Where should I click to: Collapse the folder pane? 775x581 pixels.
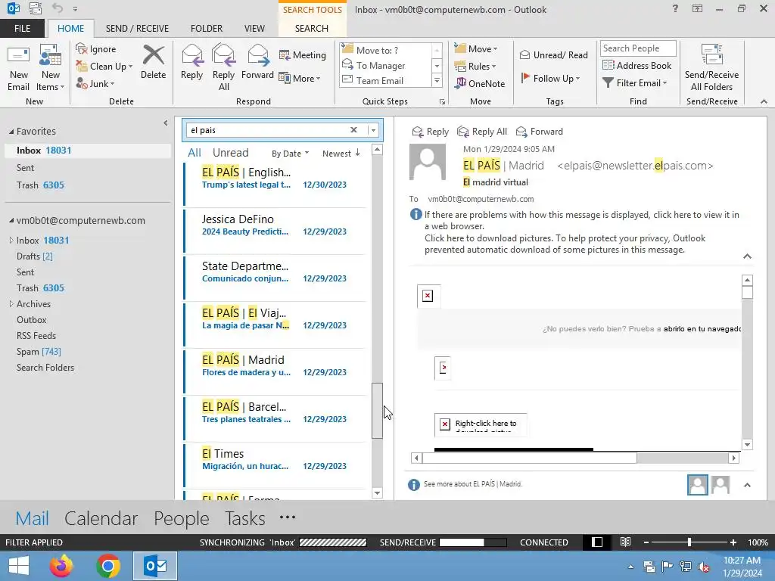[166, 123]
